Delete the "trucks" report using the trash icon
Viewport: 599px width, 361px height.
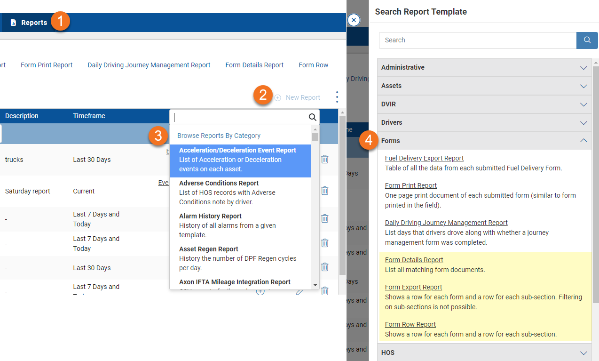pyautogui.click(x=324, y=159)
